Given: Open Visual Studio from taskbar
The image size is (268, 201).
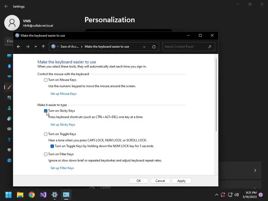Looking at the screenshot, I should 43,195.
